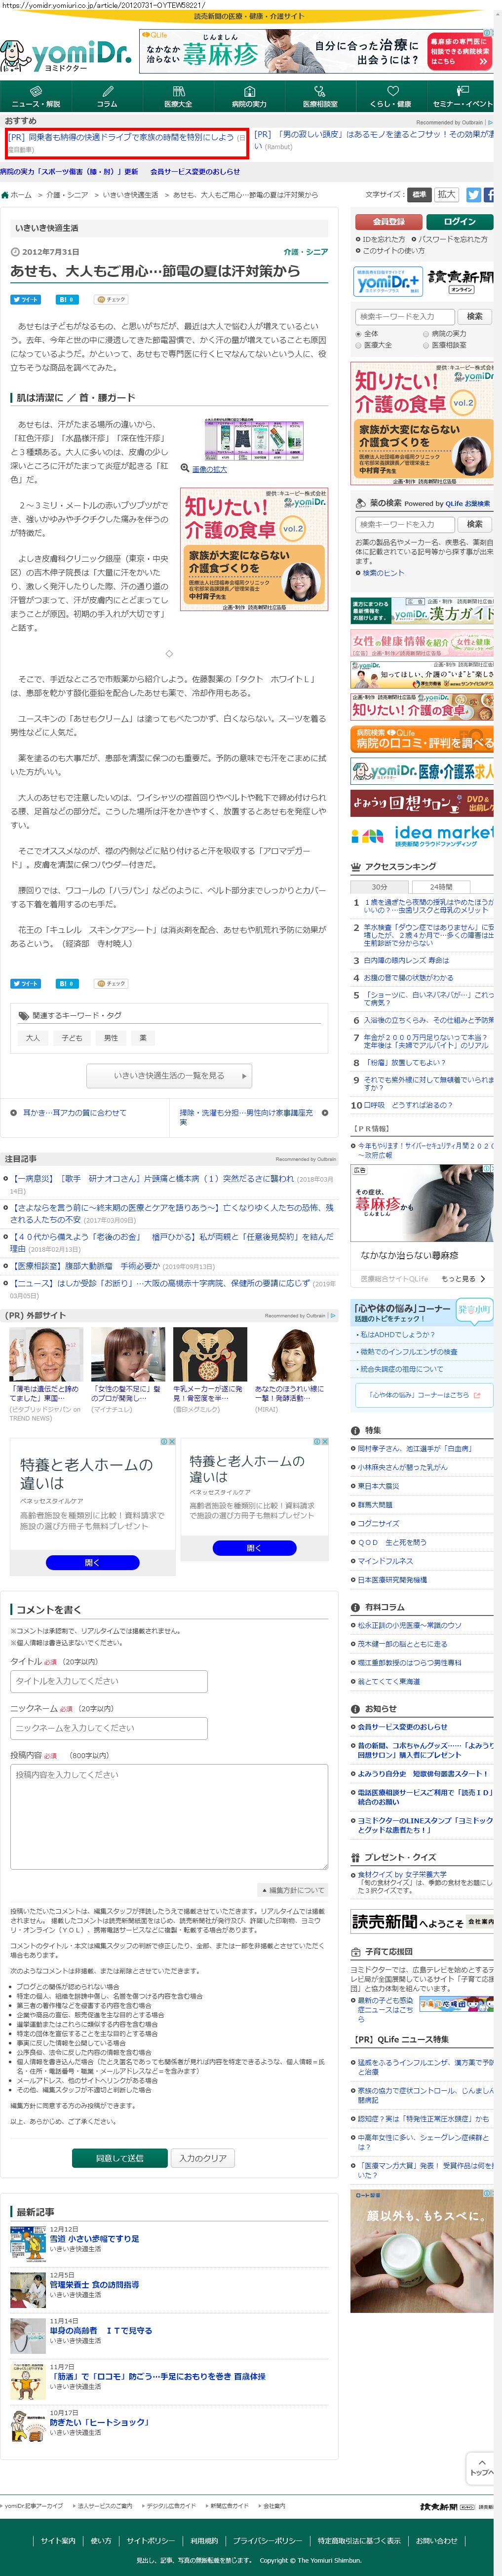Choose the 医療相談室 search scope radio button
The image size is (502, 2576).
coord(425,345)
